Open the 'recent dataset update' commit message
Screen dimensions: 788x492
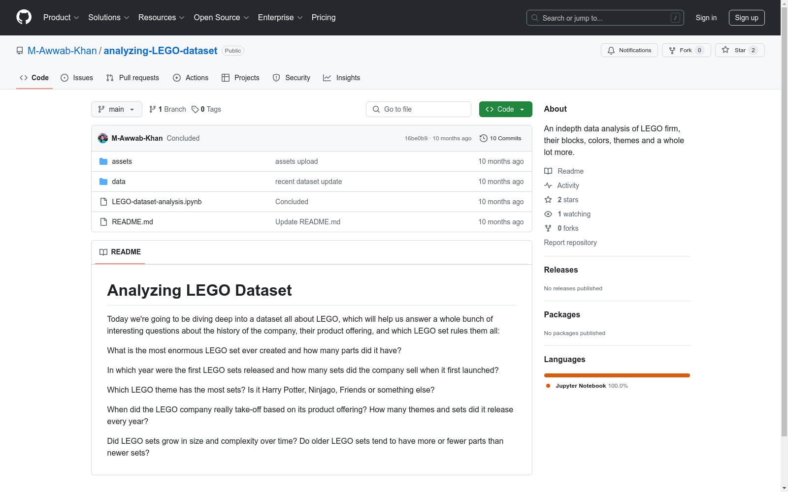click(308, 182)
